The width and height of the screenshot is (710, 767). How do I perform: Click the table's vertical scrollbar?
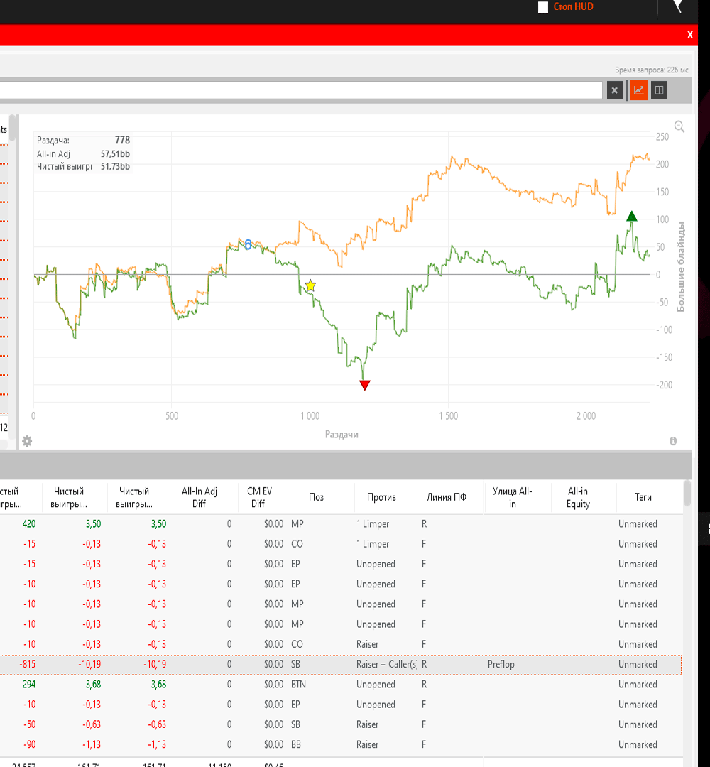(687, 494)
